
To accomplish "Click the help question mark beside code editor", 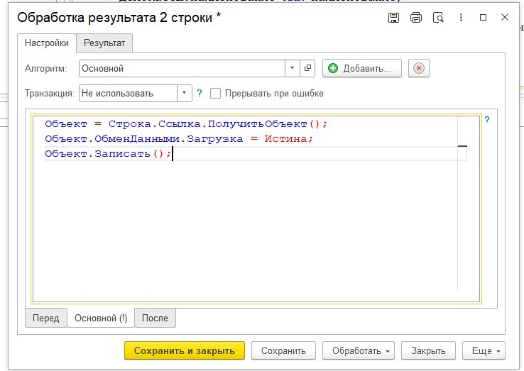I will pyautogui.click(x=487, y=120).
